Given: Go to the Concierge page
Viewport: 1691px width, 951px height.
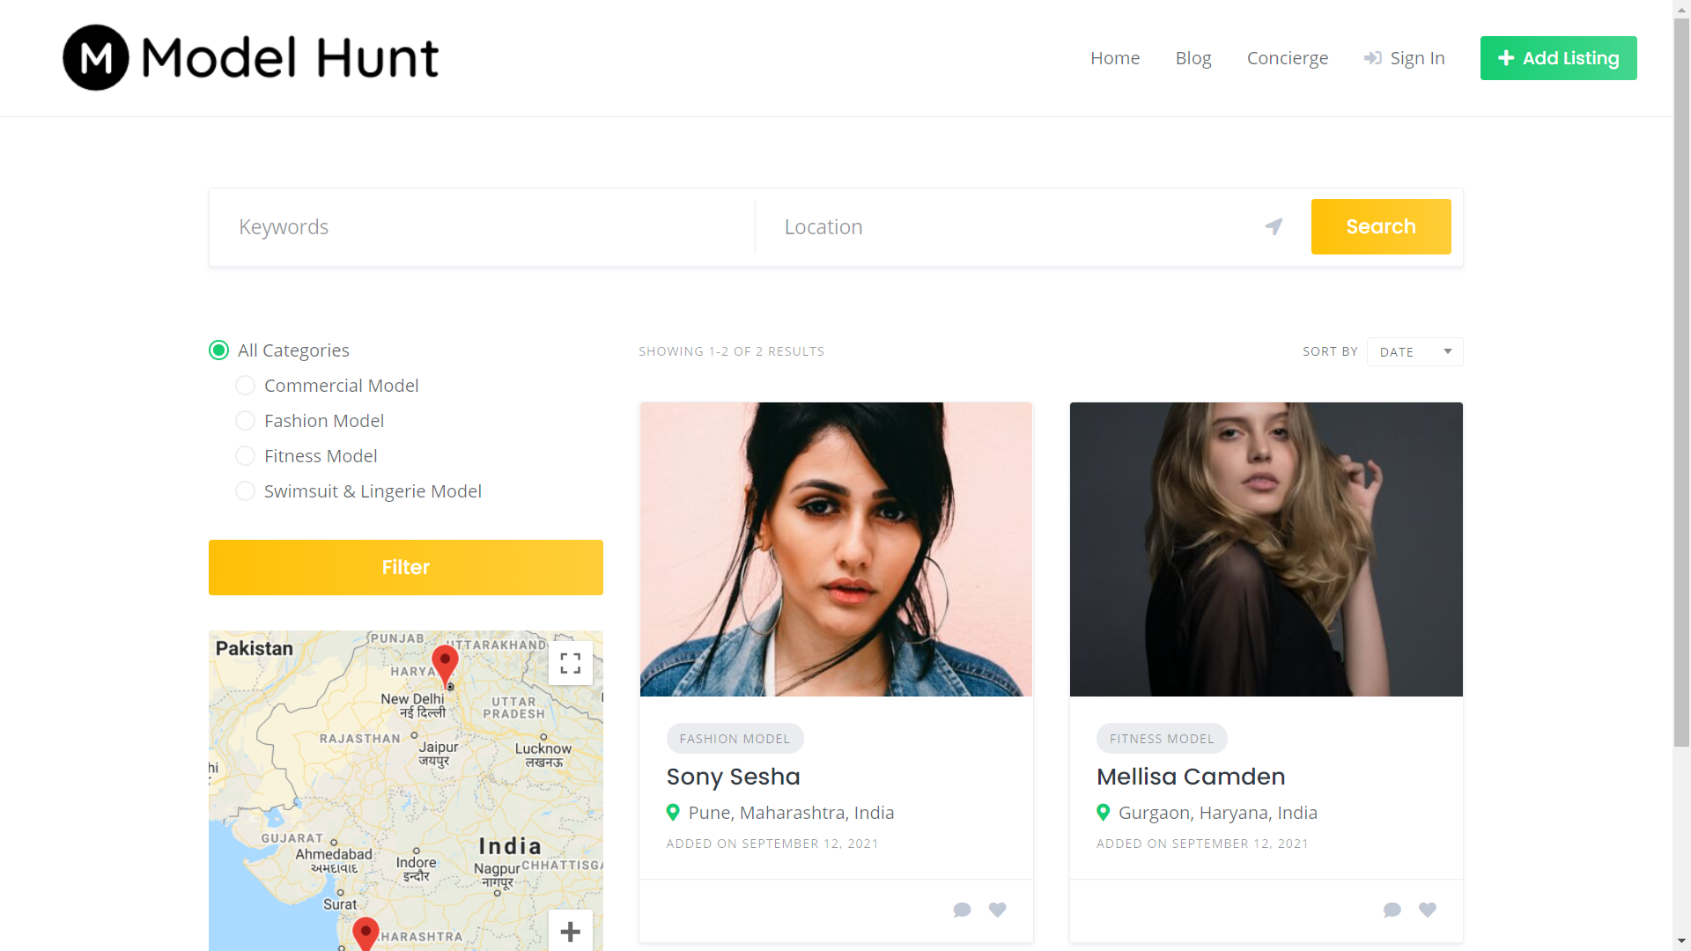Looking at the screenshot, I should tap(1287, 58).
